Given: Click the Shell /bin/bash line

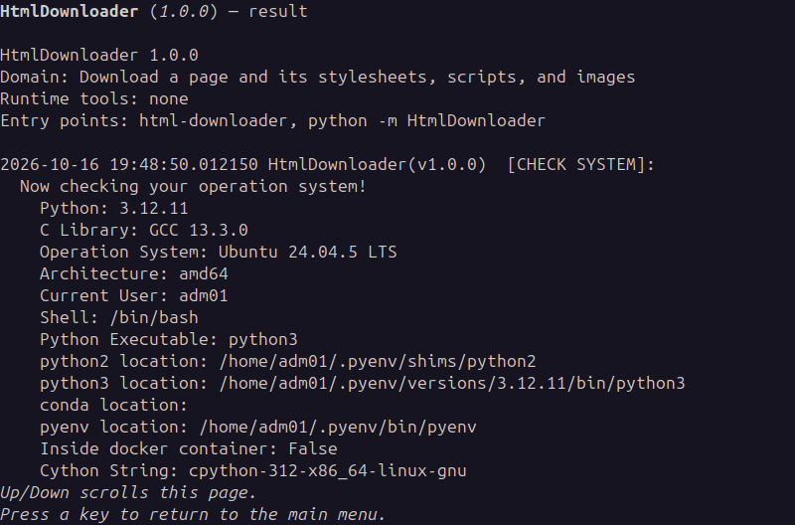Looking at the screenshot, I should coord(119,317).
